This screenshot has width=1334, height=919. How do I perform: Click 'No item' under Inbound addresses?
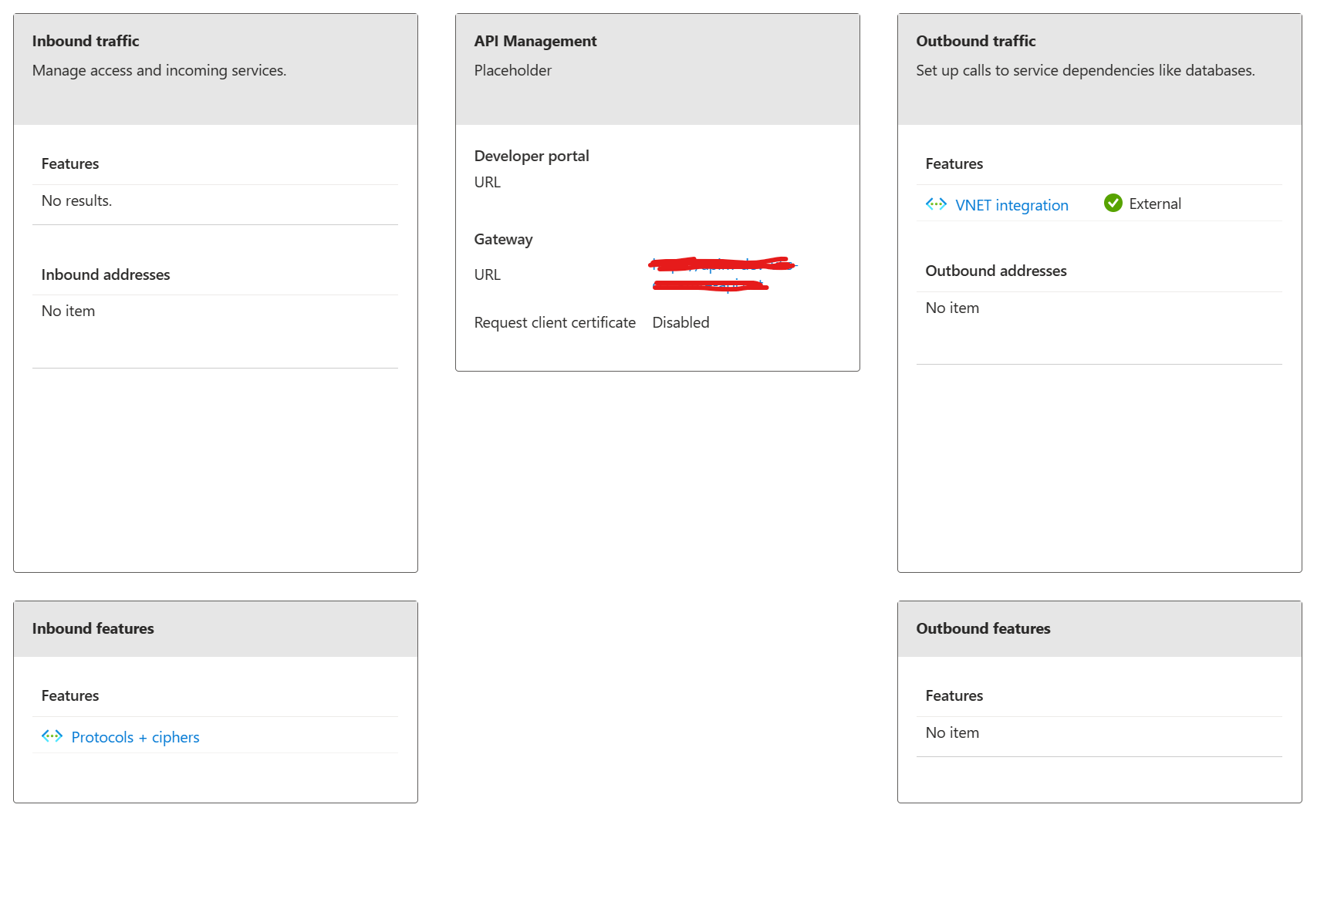[69, 311]
